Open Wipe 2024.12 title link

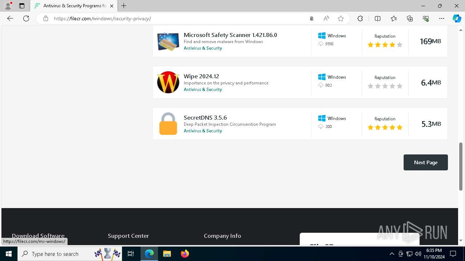tap(201, 76)
